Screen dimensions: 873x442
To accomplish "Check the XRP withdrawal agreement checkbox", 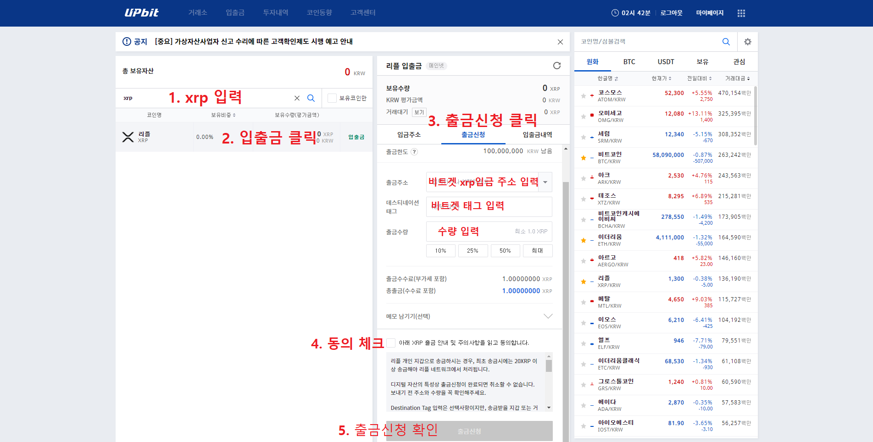I will tap(391, 343).
